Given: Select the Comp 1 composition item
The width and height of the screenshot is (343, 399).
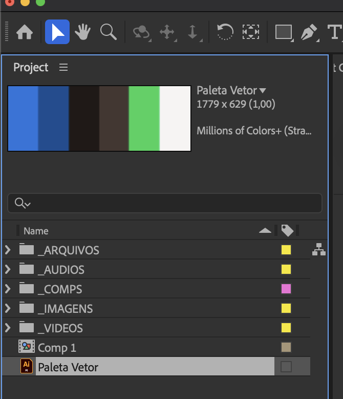Looking at the screenshot, I should tap(57, 348).
